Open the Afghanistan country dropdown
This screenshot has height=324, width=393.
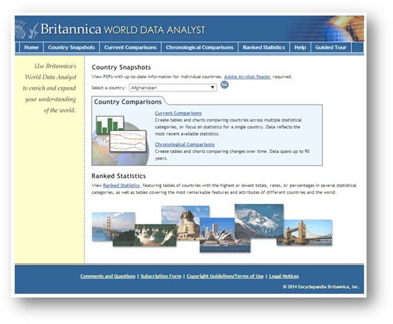click(x=173, y=88)
